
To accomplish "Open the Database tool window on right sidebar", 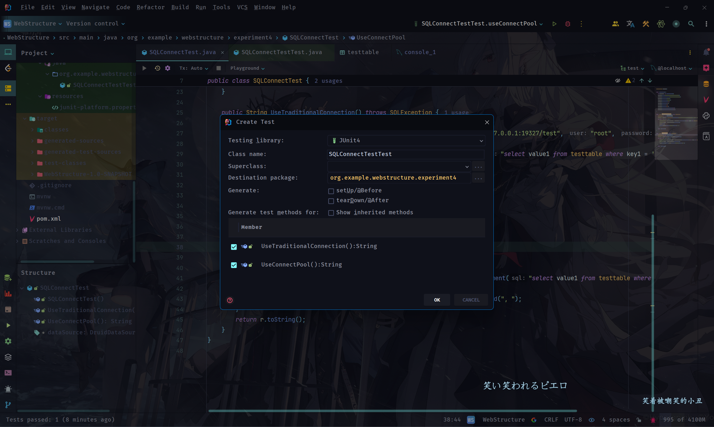I will (x=706, y=84).
